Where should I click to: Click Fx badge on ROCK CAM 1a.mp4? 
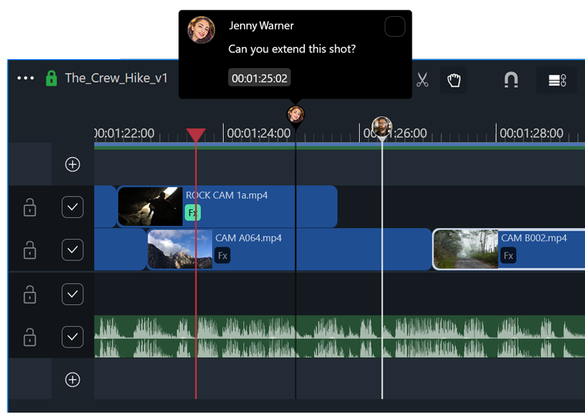point(192,213)
